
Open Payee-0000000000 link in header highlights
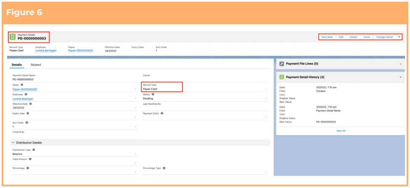point(81,50)
